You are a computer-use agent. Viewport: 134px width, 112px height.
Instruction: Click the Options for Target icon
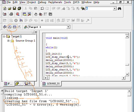point(26,27)
